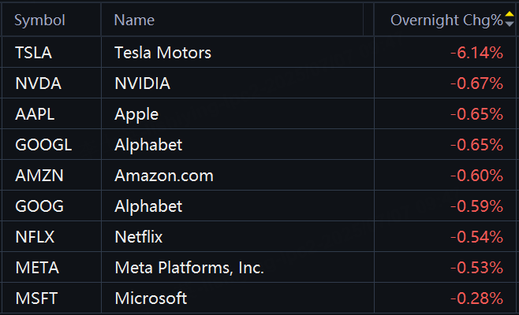Click the Overnight Chg% column header

coord(446,20)
